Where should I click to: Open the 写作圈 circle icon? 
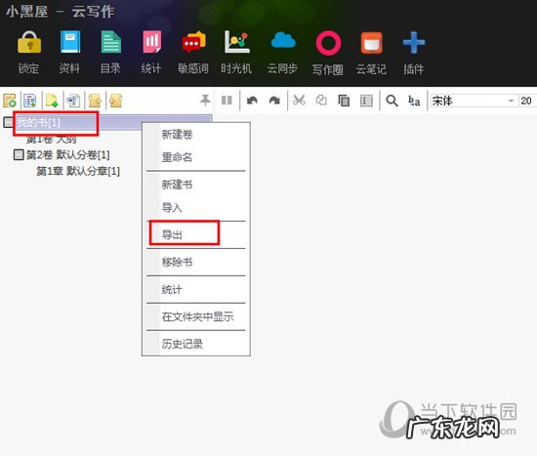coord(328,43)
